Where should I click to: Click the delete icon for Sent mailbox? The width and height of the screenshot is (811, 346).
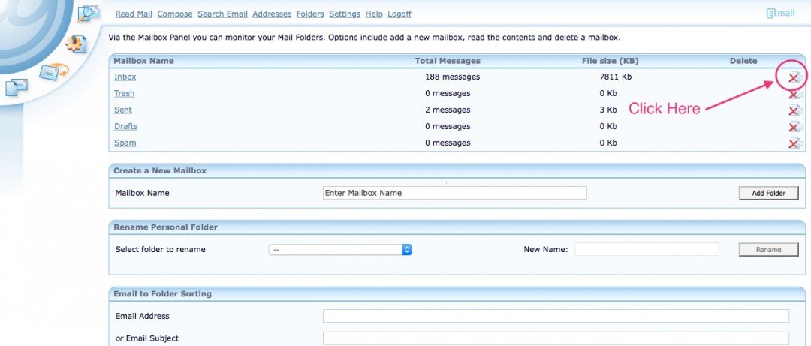pyautogui.click(x=794, y=110)
